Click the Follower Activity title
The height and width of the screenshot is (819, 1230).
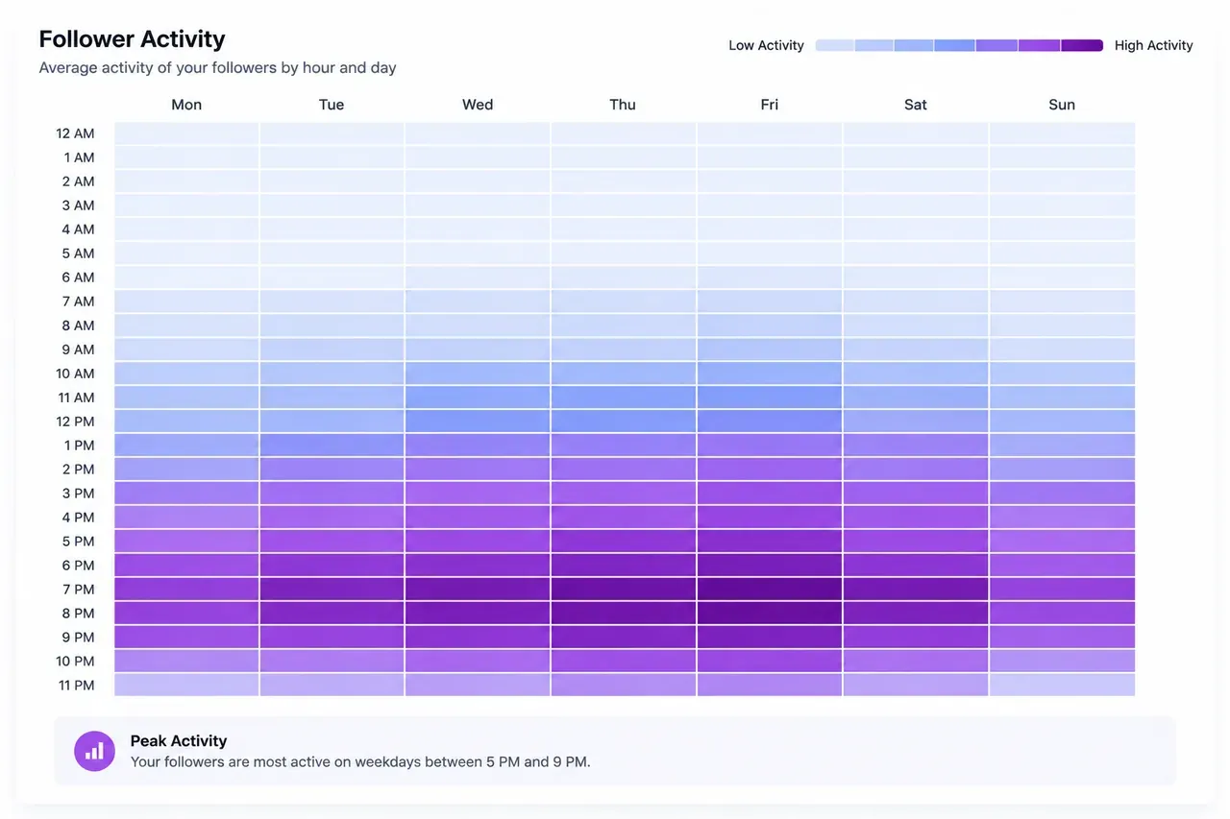click(x=132, y=39)
